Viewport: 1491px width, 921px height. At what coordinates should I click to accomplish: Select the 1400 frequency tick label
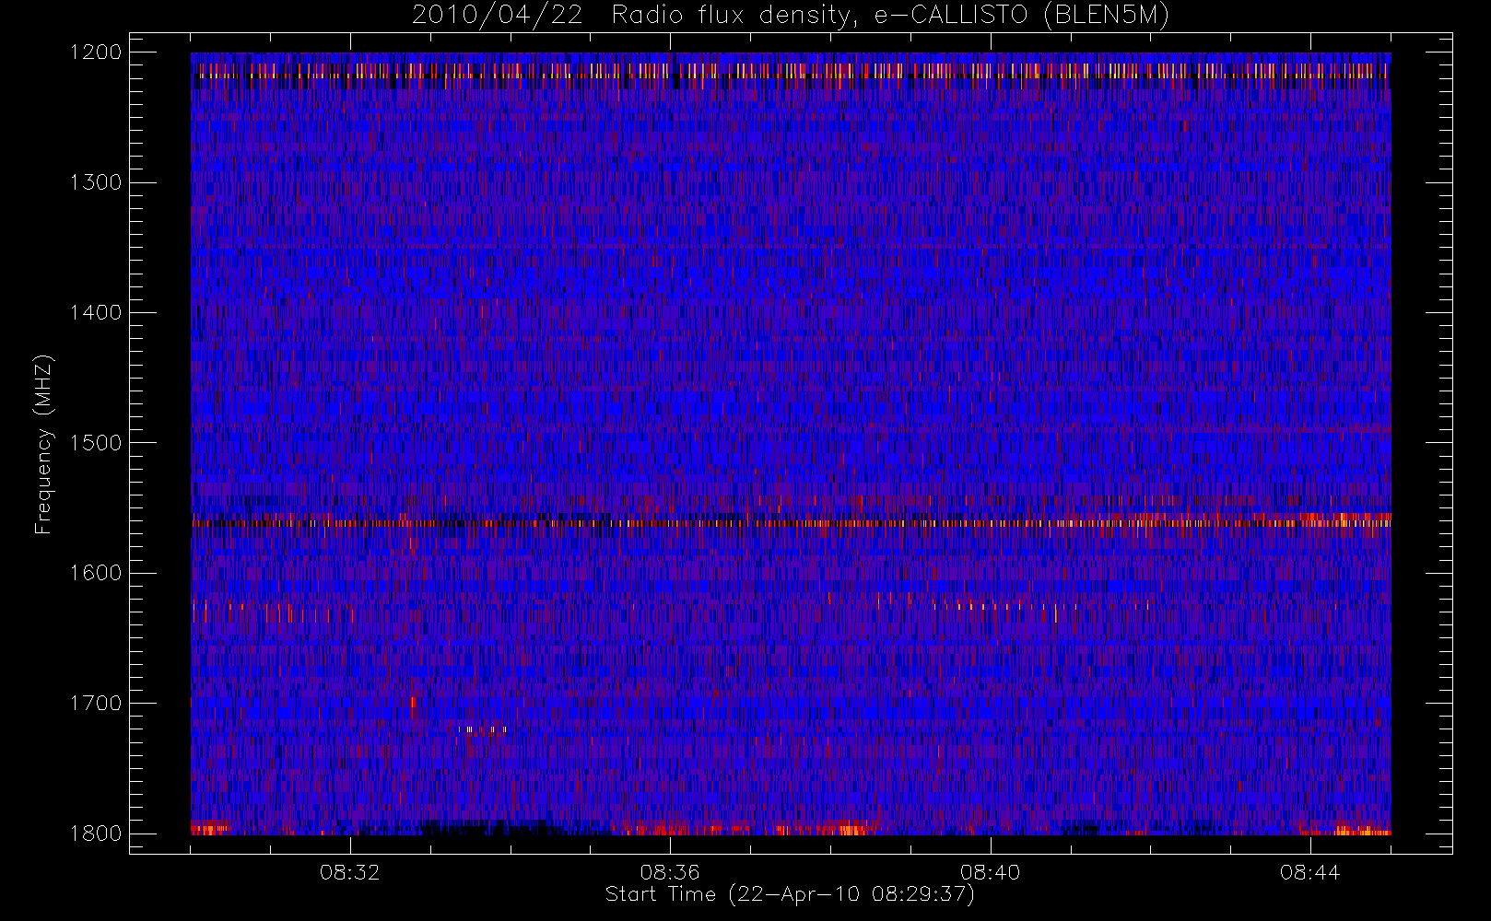coord(96,313)
